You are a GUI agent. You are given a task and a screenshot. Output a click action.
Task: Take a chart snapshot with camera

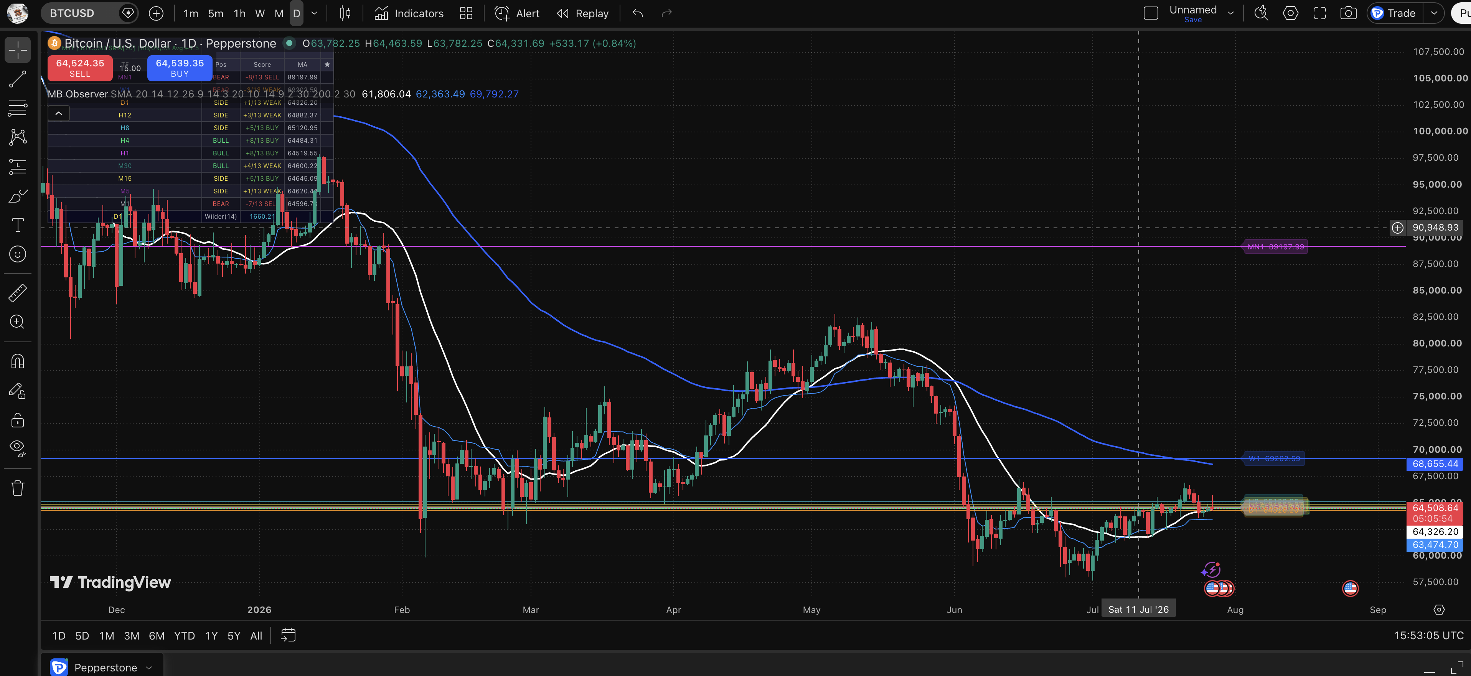(1349, 13)
